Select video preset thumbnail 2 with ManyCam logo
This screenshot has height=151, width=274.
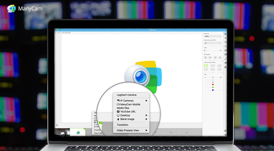pos(78,132)
